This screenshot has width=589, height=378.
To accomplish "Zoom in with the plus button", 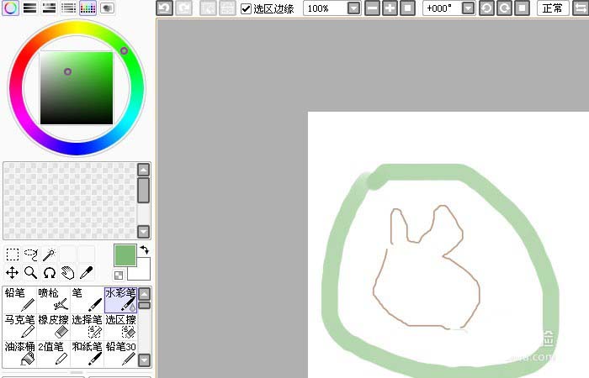I will click(390, 8).
